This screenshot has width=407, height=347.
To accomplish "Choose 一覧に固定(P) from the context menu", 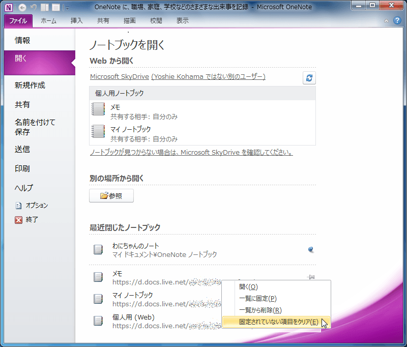I will [276, 299].
